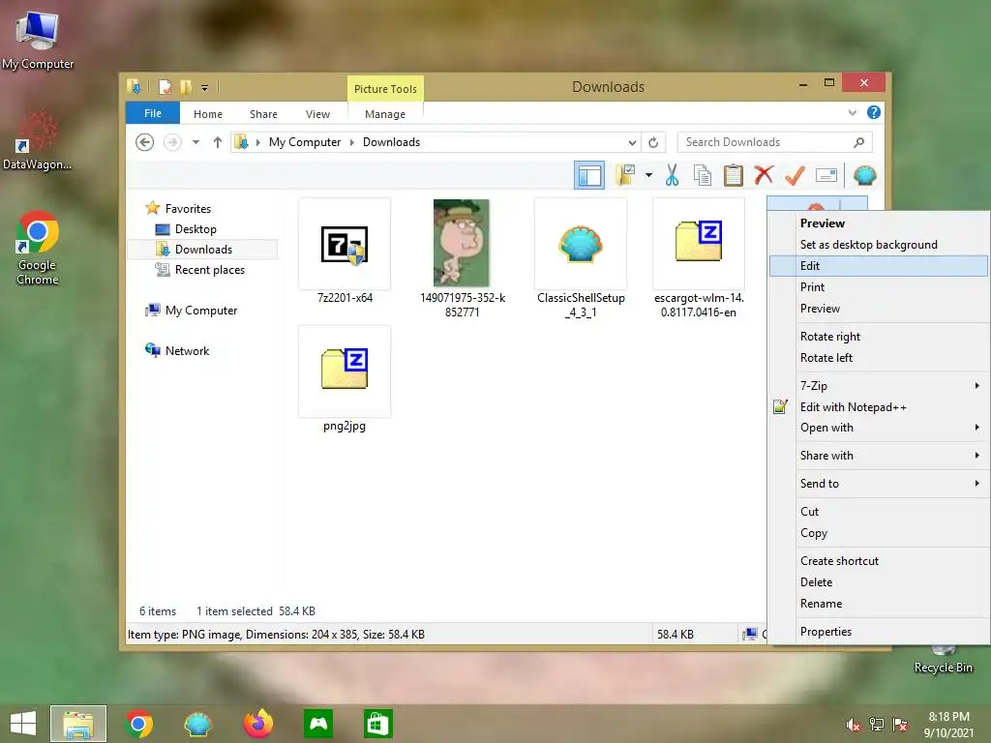Image resolution: width=991 pixels, height=743 pixels.
Task: Choose Edit in the context menu
Action: coord(879,265)
